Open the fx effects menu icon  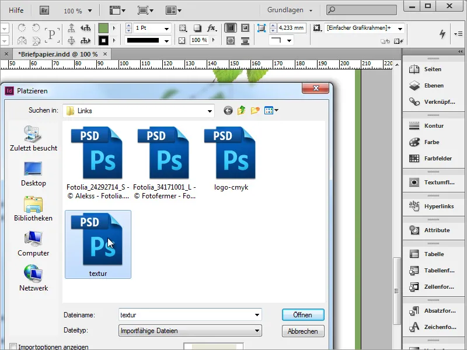(212, 28)
